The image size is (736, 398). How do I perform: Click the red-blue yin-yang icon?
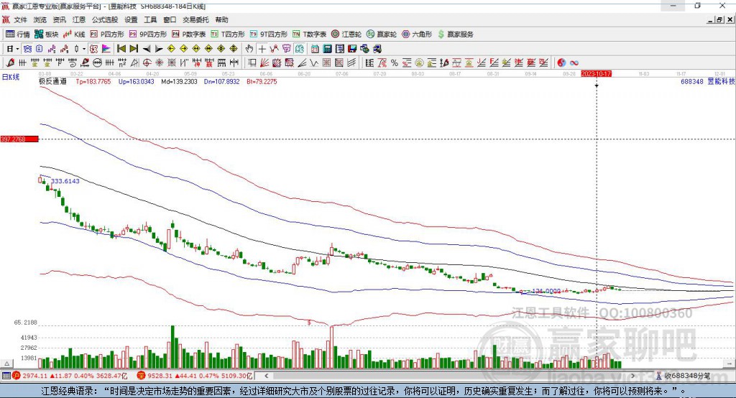click(561, 63)
